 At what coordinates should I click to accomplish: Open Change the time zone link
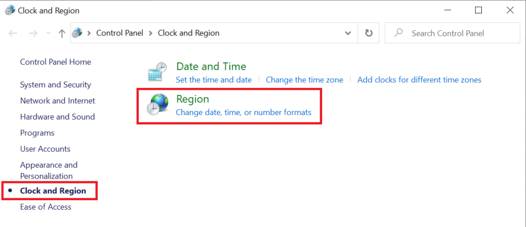[304, 80]
